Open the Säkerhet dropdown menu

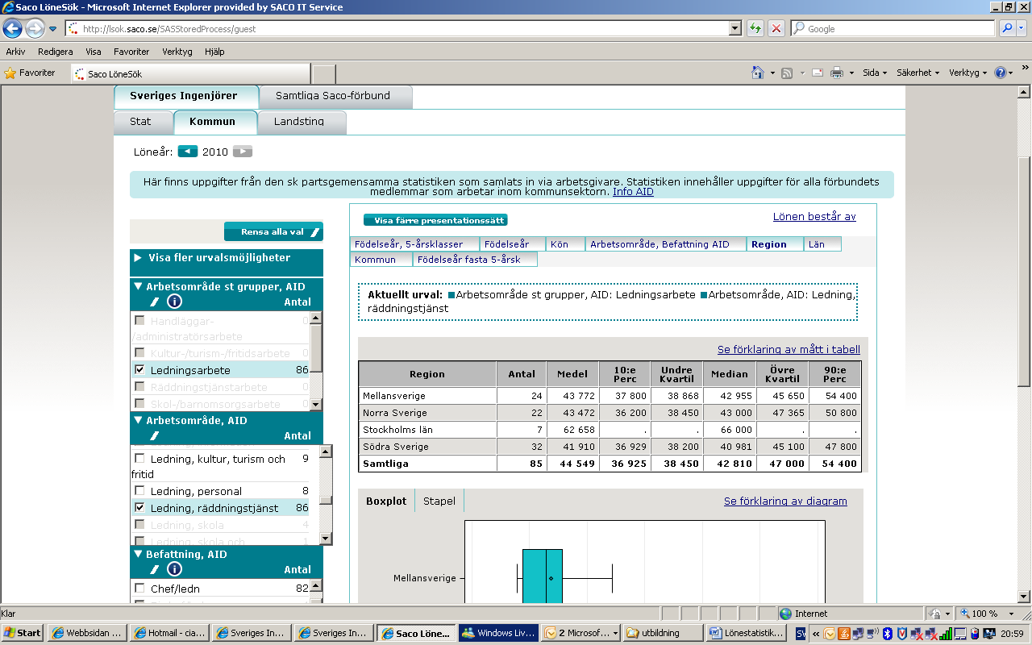click(x=918, y=73)
